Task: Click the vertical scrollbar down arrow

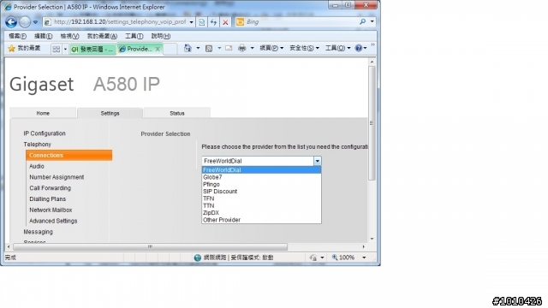Action: (x=372, y=239)
